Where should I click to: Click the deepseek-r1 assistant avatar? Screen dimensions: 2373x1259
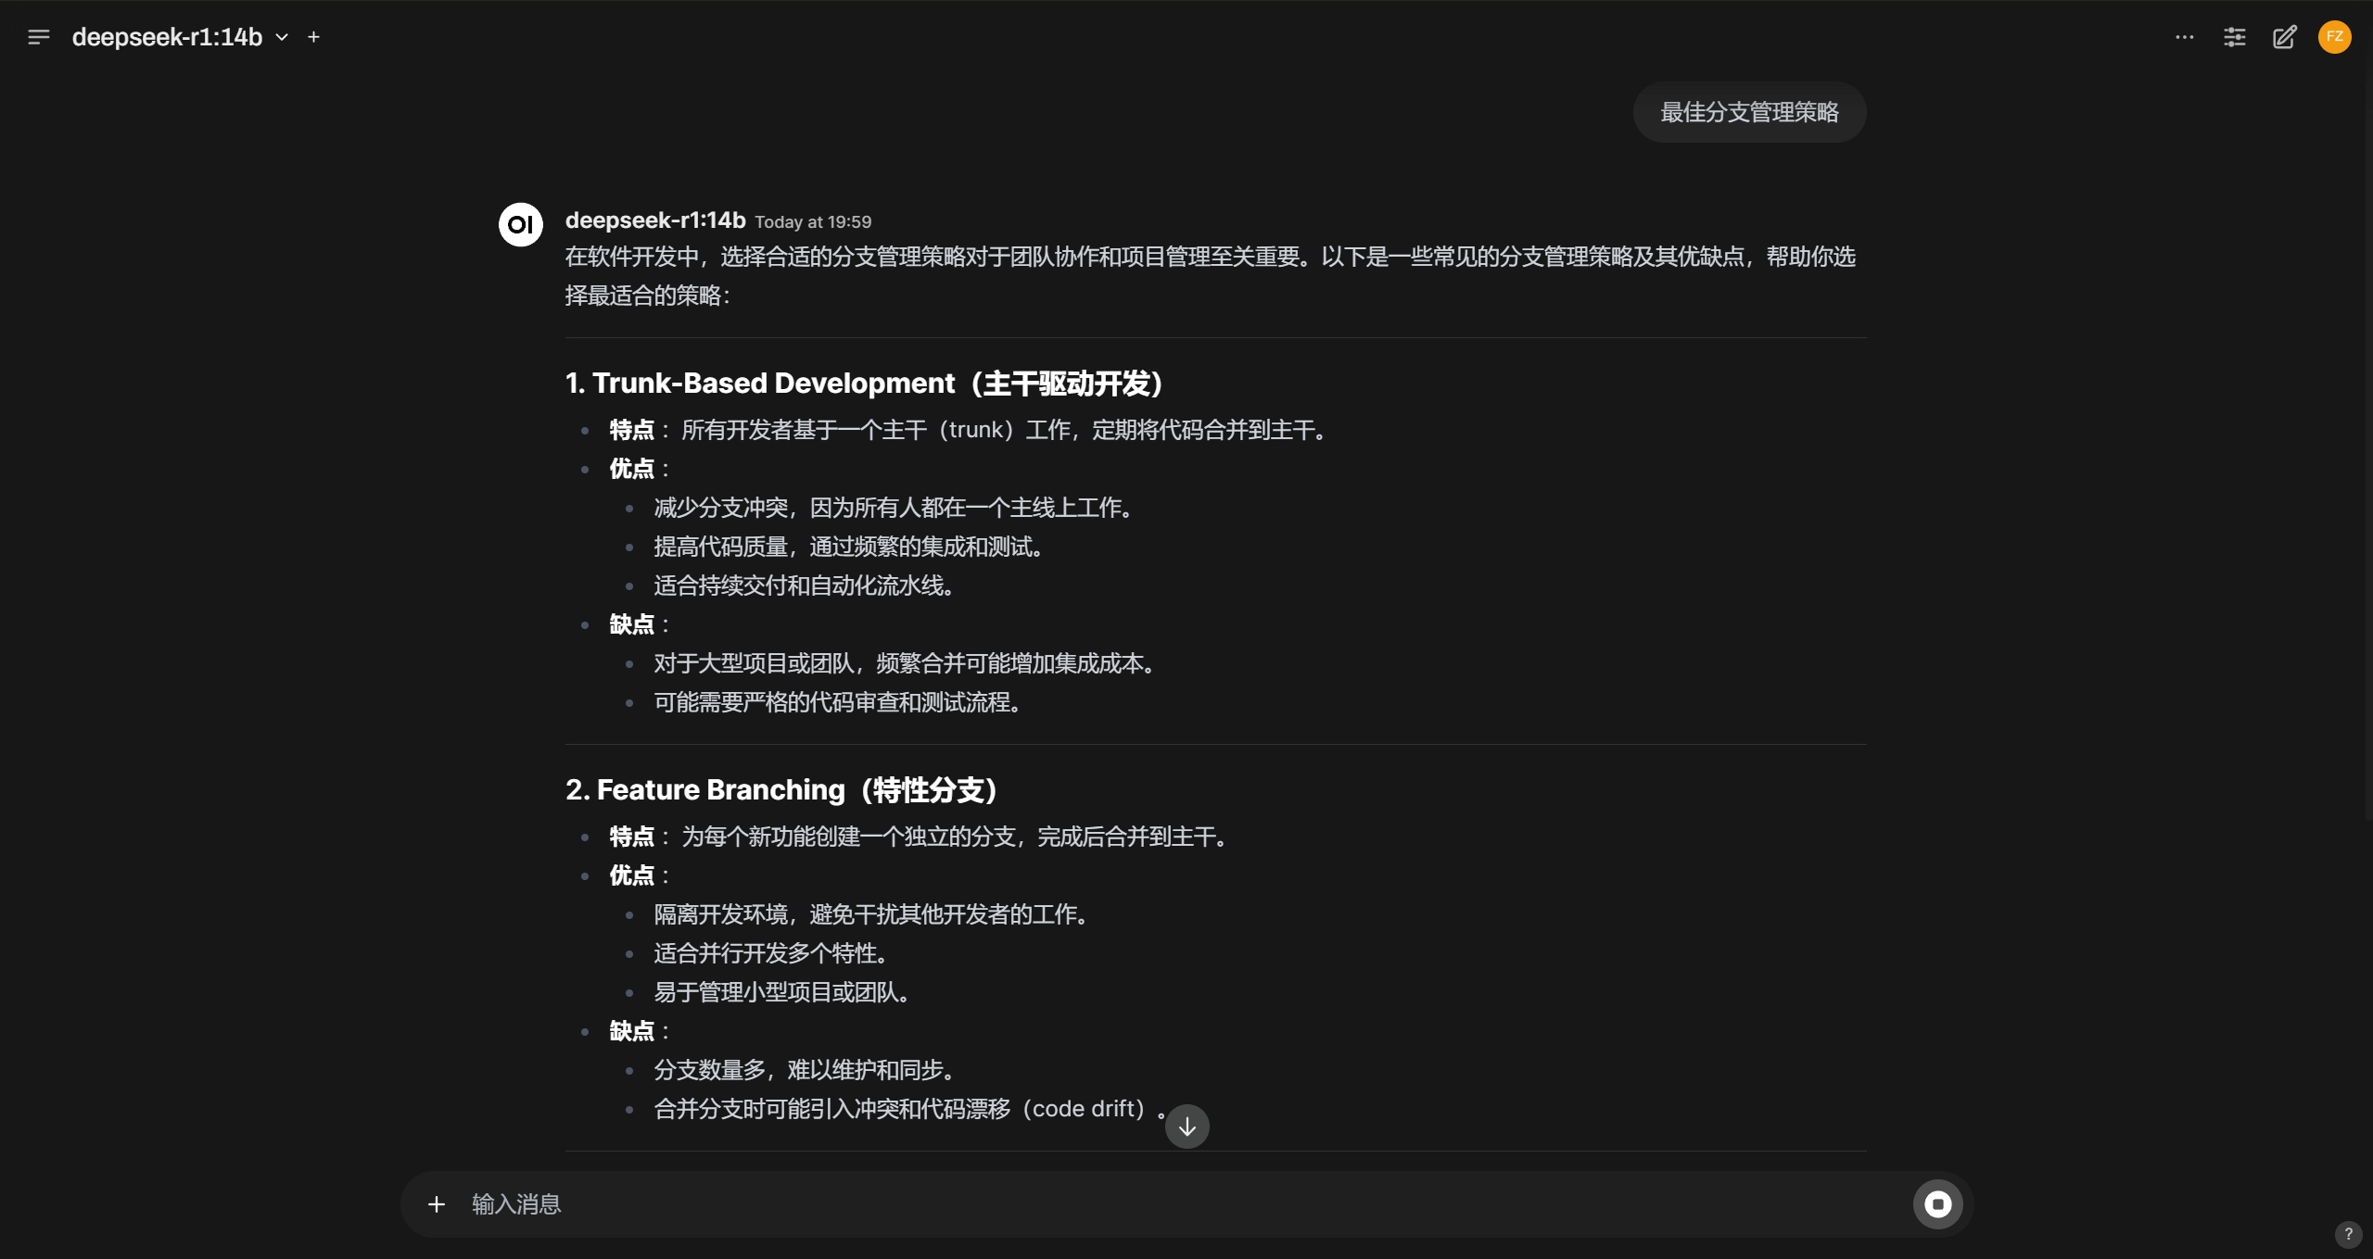click(x=520, y=224)
